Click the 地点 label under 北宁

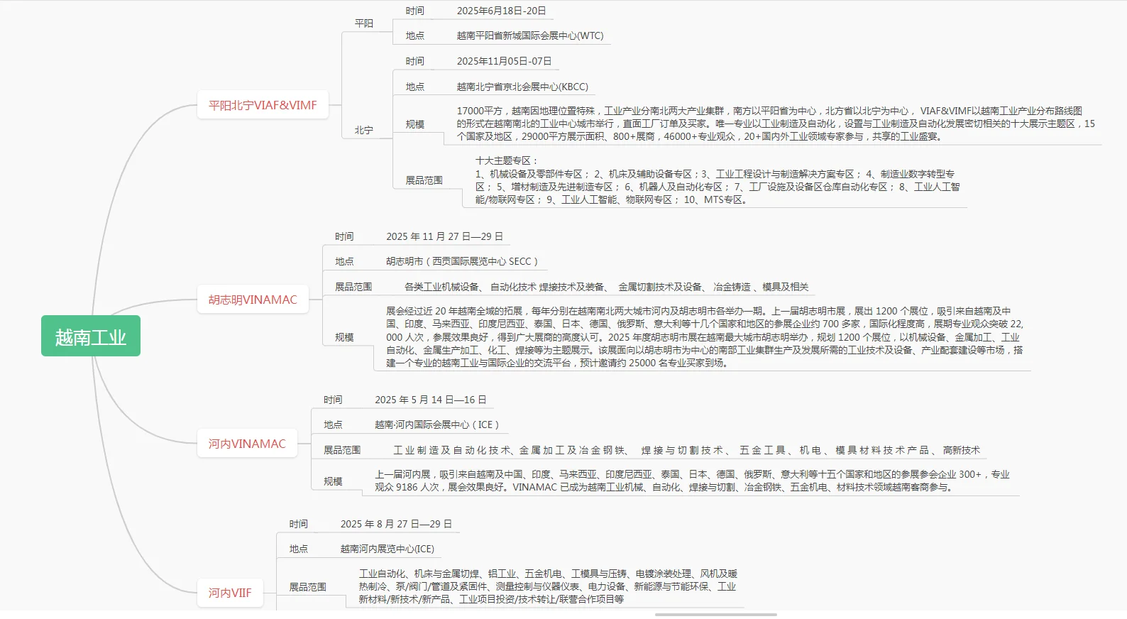click(x=415, y=87)
